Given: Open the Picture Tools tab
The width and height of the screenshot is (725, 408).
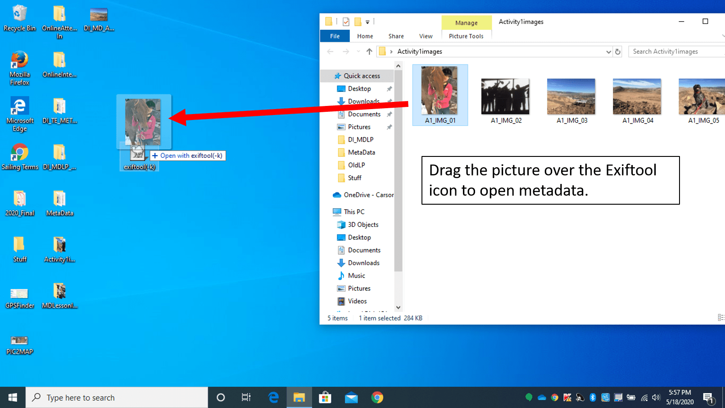Looking at the screenshot, I should point(466,36).
